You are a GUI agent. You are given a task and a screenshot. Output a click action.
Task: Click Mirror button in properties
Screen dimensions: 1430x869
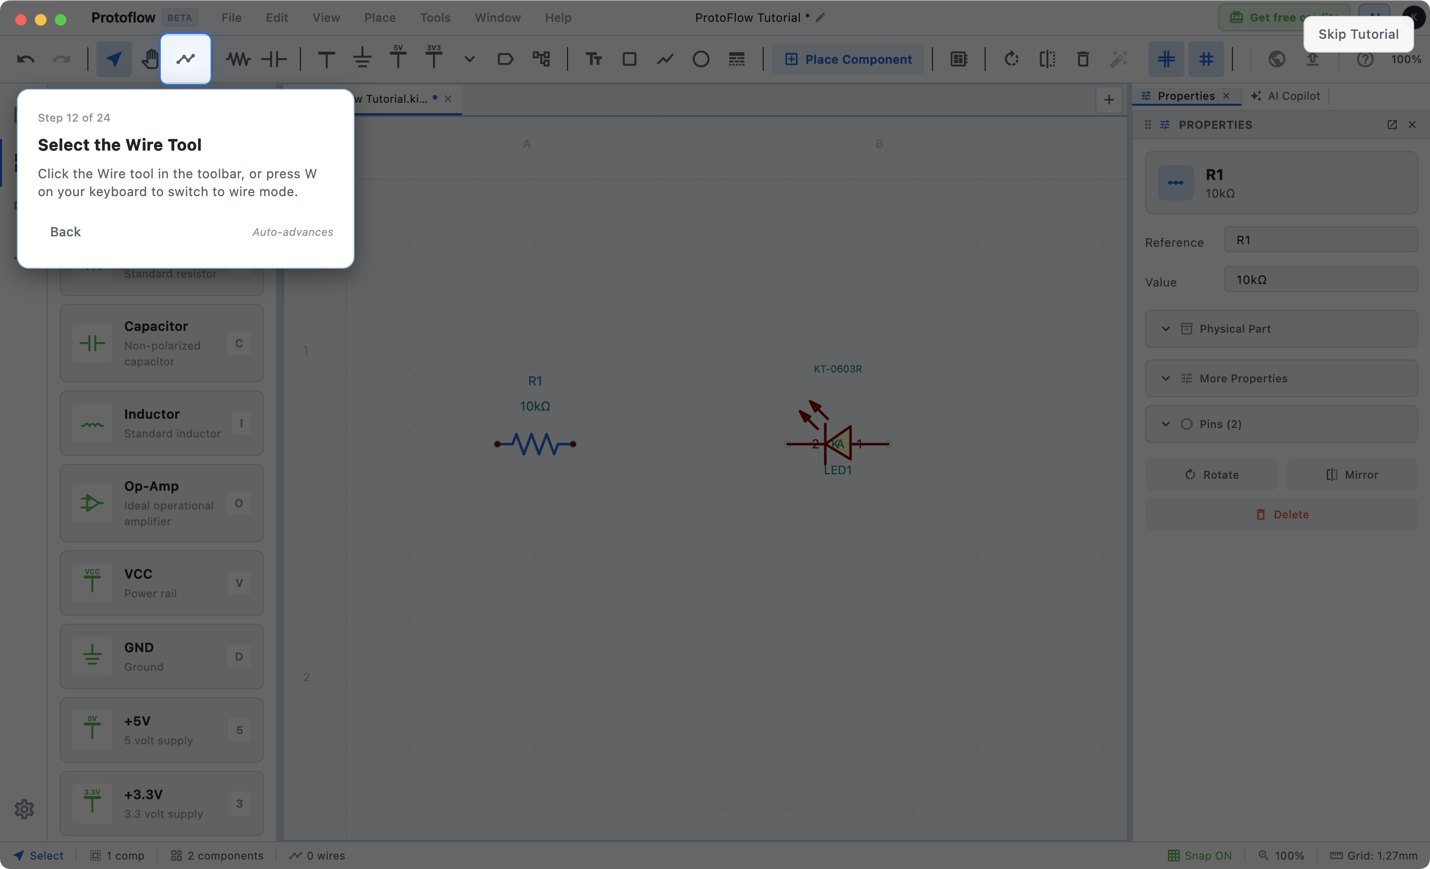click(1351, 474)
